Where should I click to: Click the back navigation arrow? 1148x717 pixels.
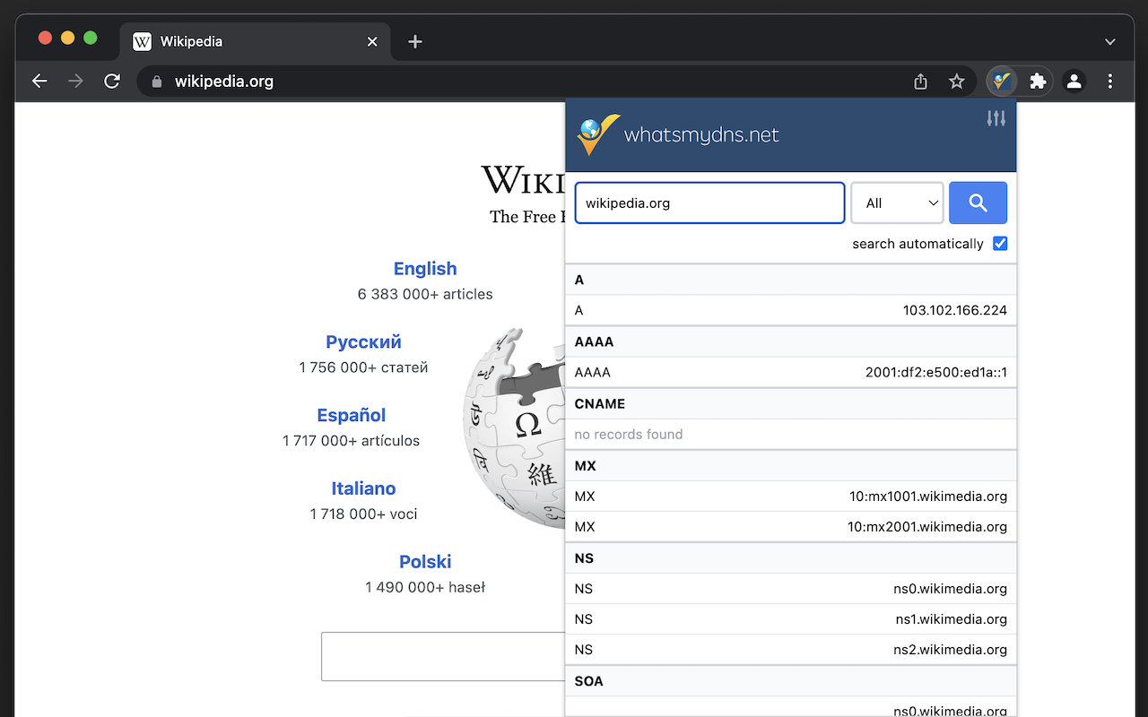pos(39,81)
